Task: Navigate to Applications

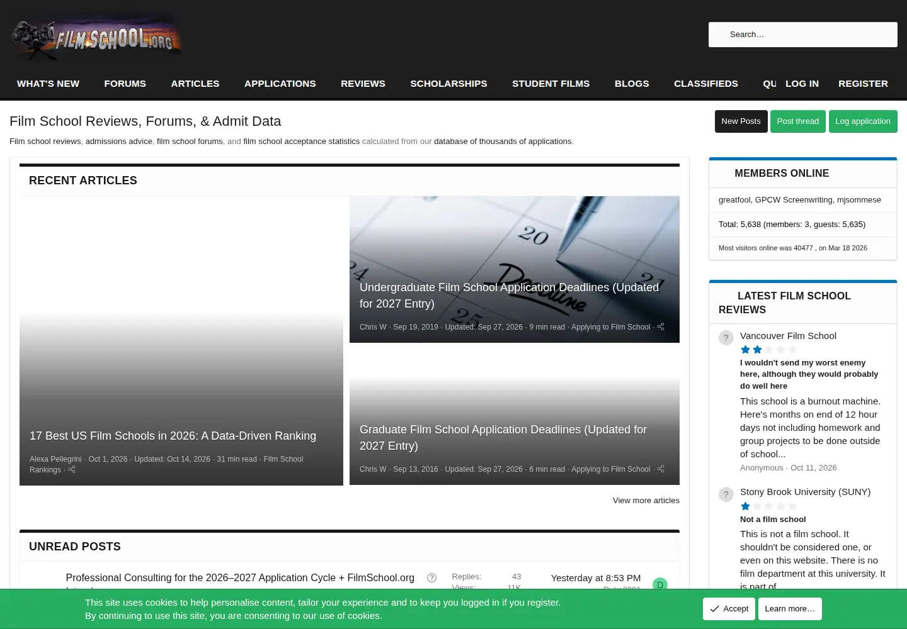Action: (x=280, y=84)
